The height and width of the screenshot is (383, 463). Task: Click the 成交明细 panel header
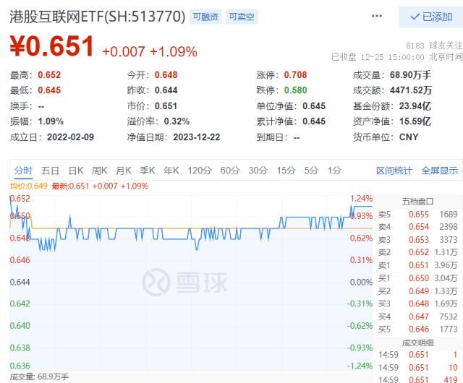[417, 343]
